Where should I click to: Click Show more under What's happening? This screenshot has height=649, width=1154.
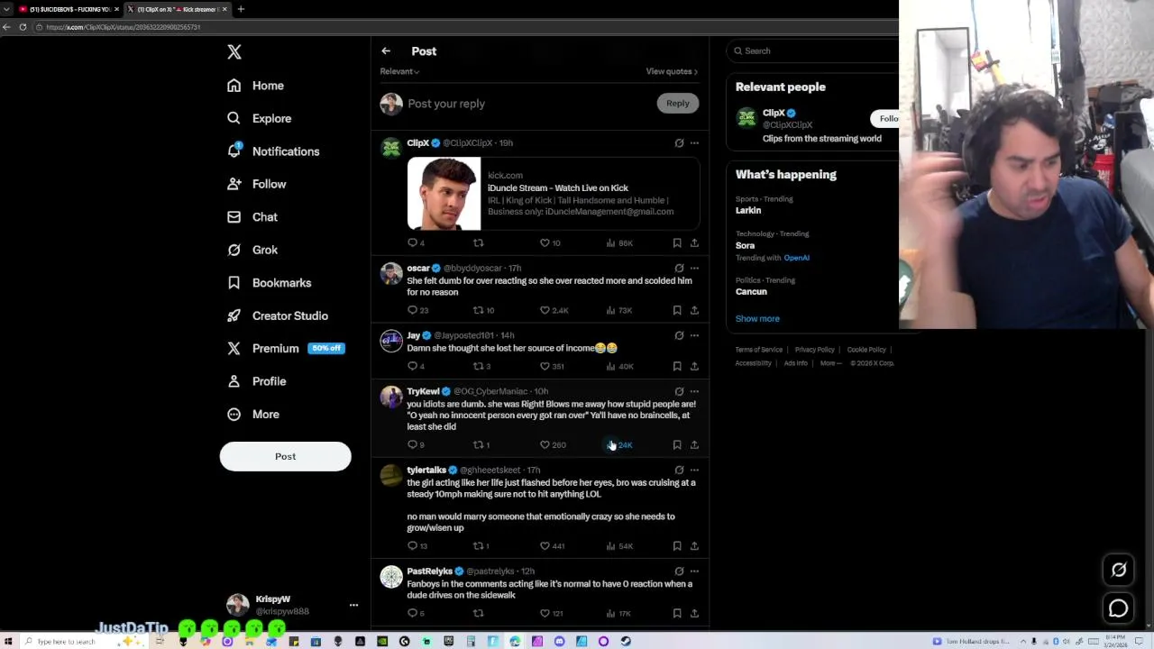pos(757,319)
